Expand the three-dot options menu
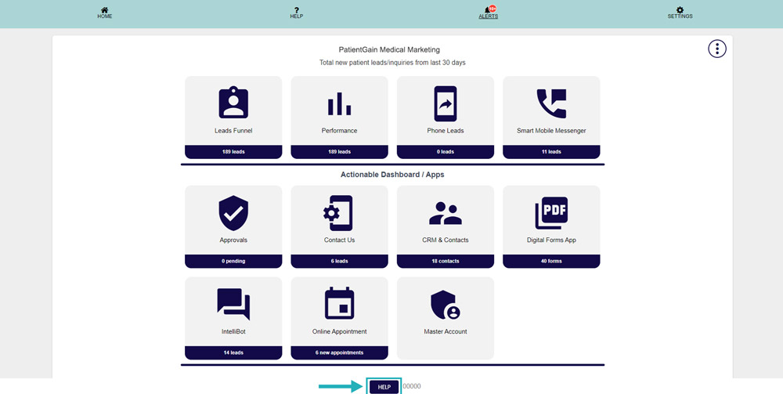Screen dimensions: 783x394 [x=717, y=49]
